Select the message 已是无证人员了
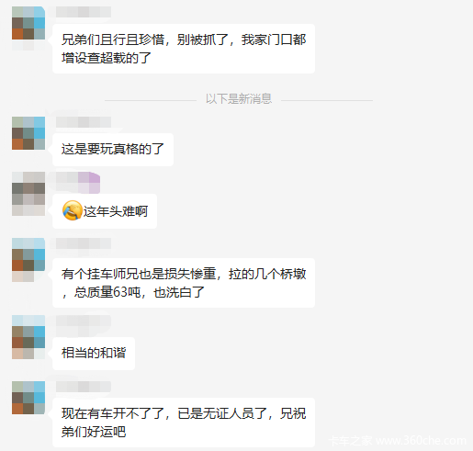 tap(184, 423)
